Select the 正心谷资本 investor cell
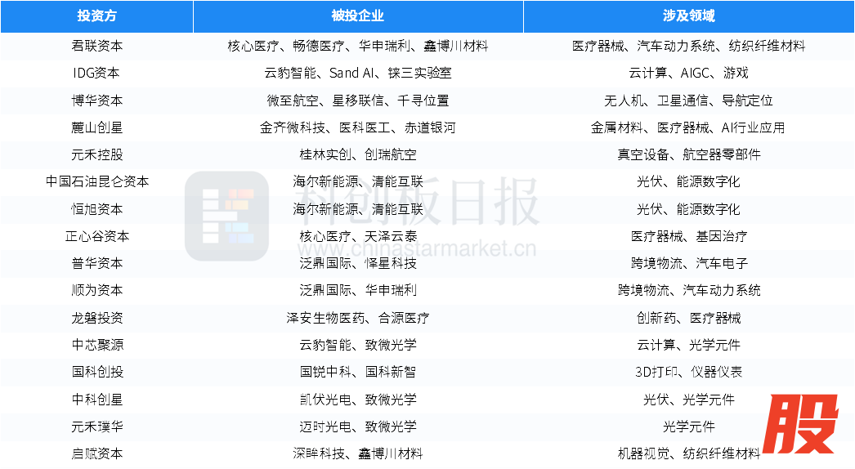855x469 pixels. point(96,236)
